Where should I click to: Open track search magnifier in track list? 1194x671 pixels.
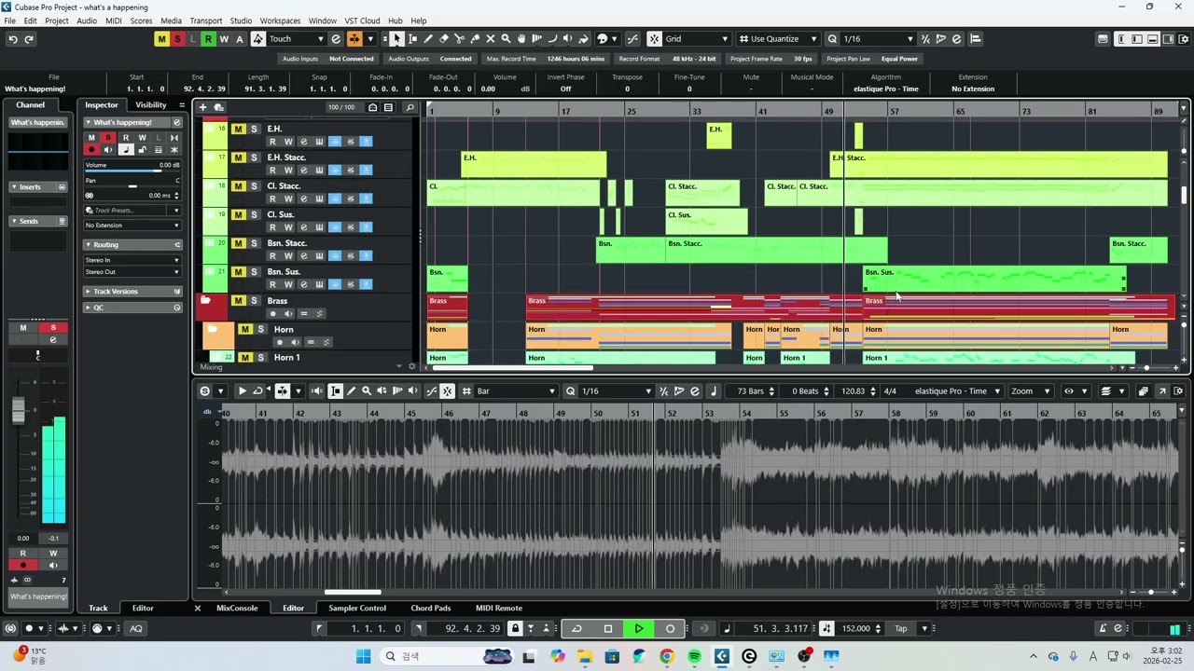coord(410,107)
